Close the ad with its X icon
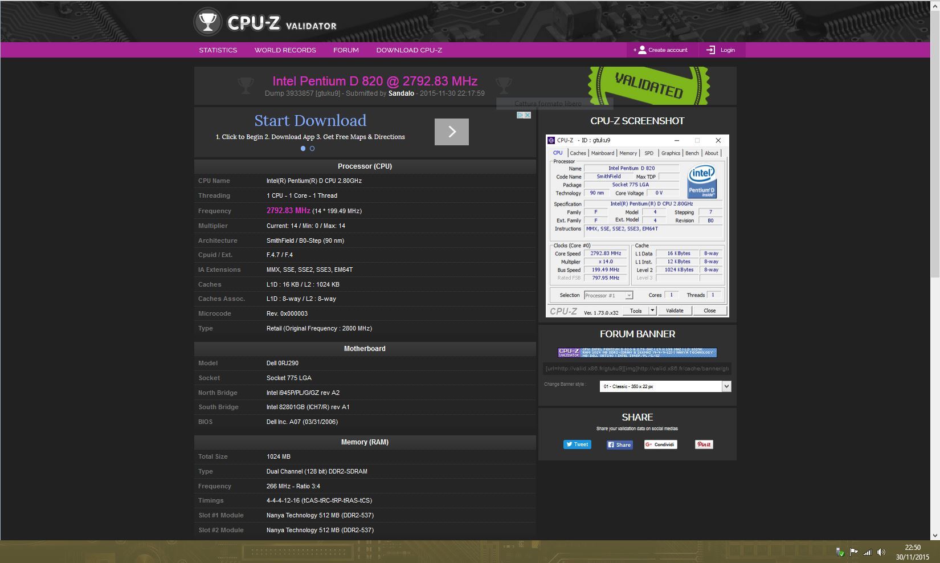The width and height of the screenshot is (940, 563). click(528, 115)
